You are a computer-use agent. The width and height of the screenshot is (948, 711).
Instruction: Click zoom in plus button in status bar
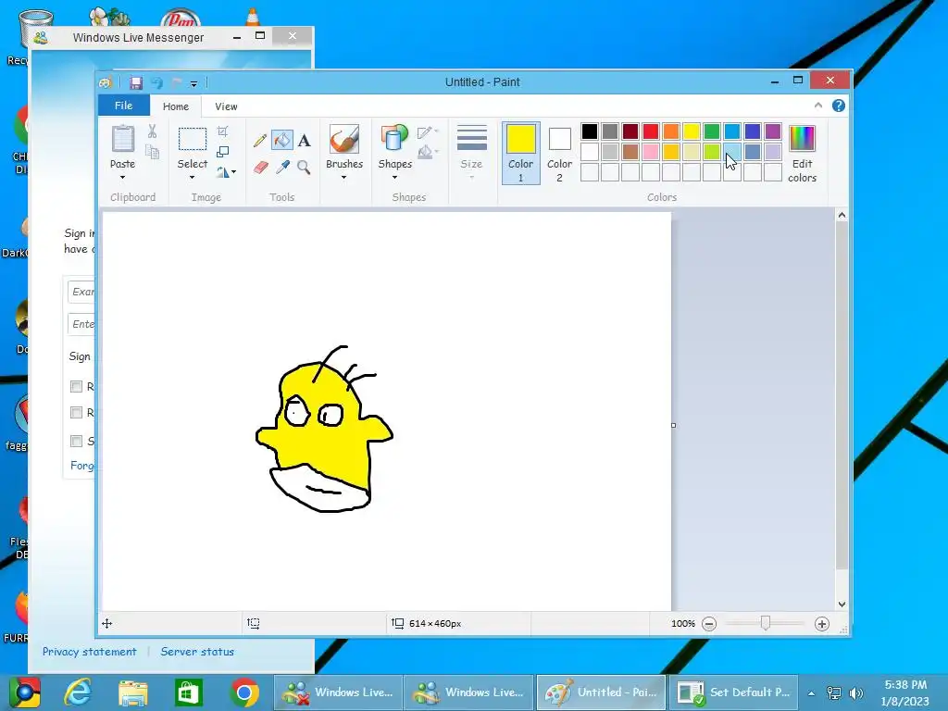(x=822, y=624)
